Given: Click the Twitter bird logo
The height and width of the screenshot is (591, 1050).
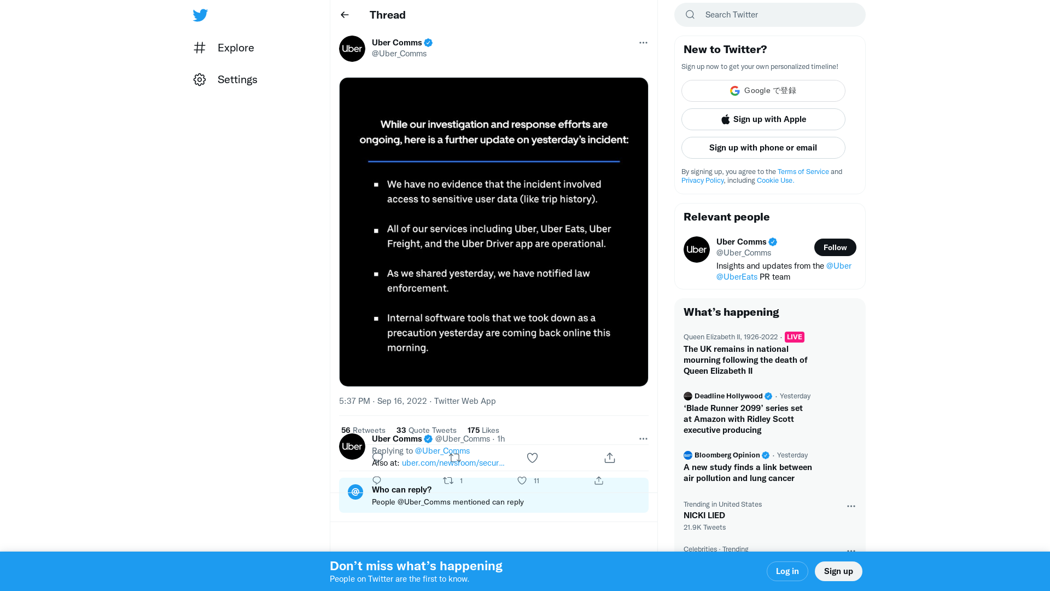Looking at the screenshot, I should tap(200, 15).
